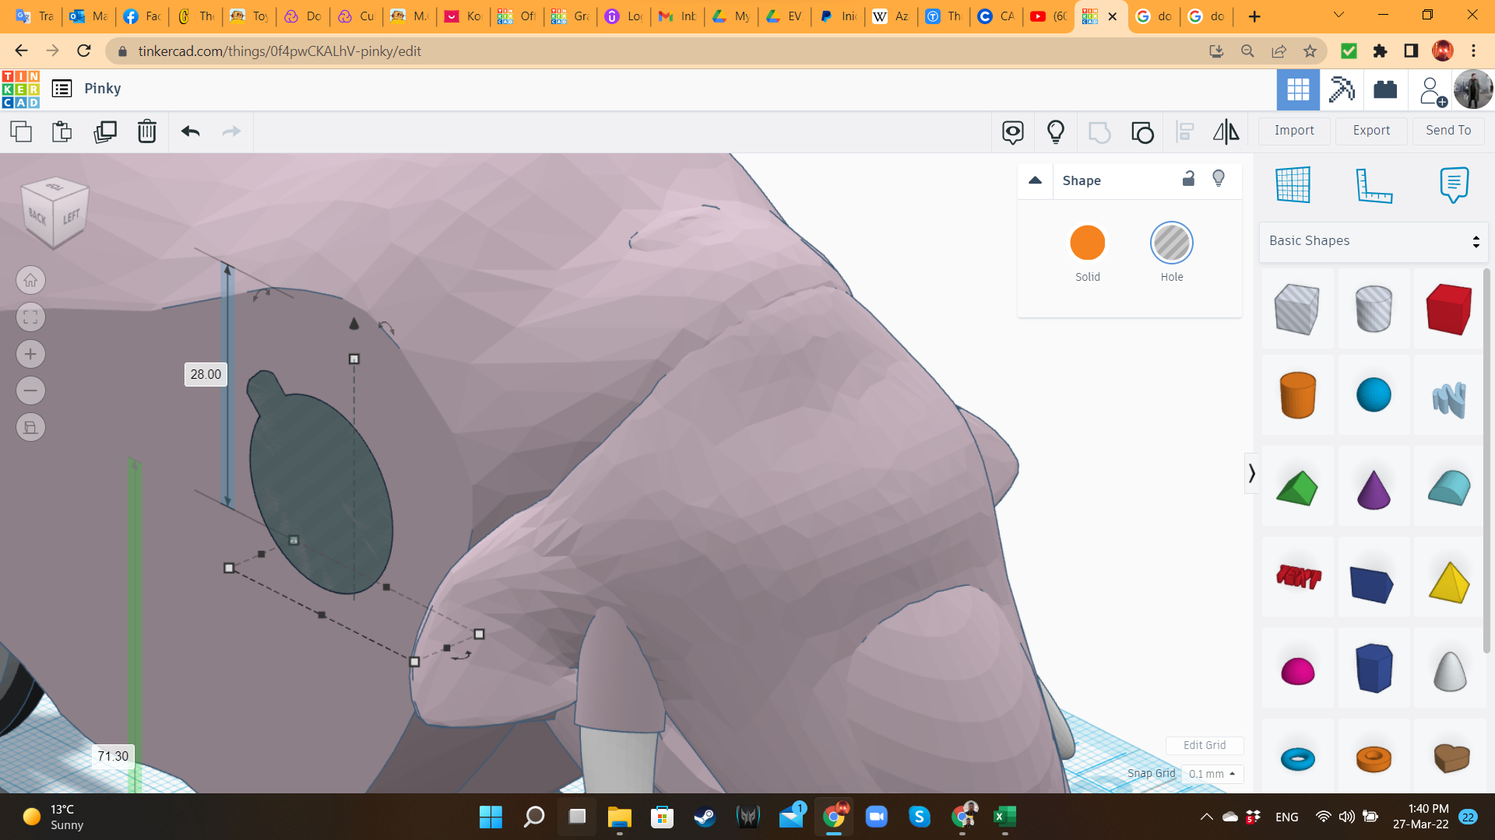The image size is (1495, 840).
Task: Undo the last action
Action: click(x=190, y=131)
